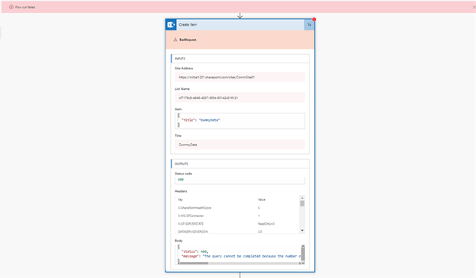Click the Title field with DummyData
The height and width of the screenshot is (278, 476).
point(240,145)
